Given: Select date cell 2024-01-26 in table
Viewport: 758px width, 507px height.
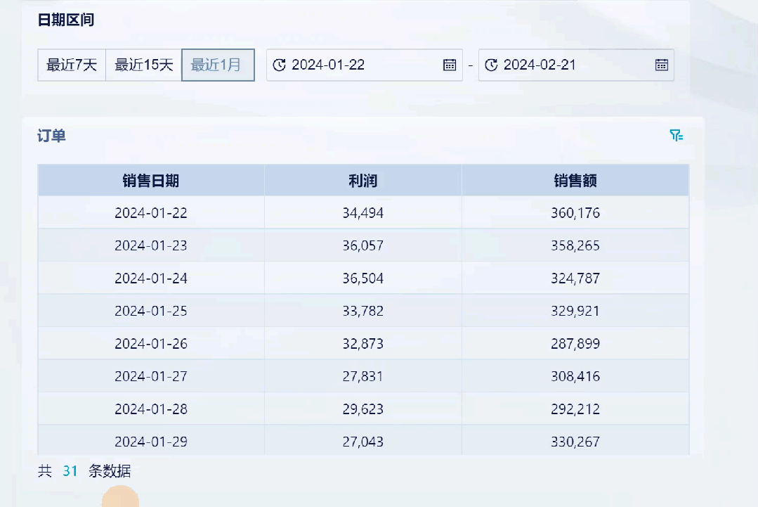Looking at the screenshot, I should 151,343.
